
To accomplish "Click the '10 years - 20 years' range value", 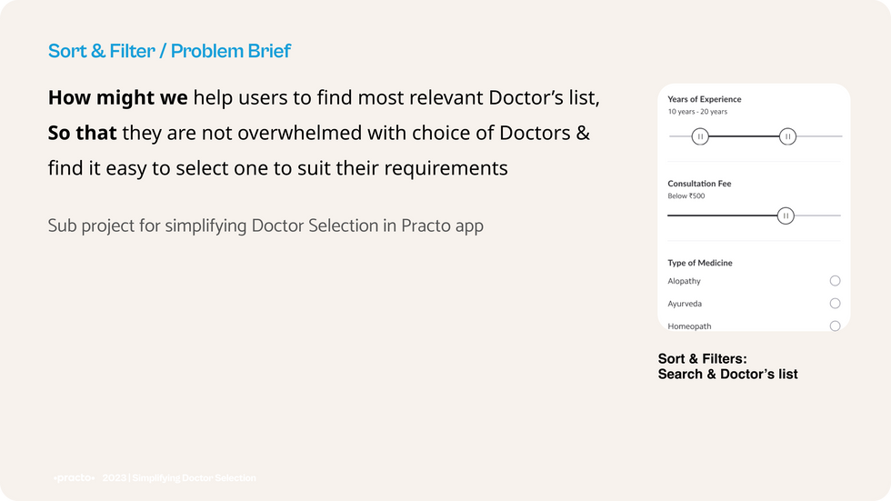I will [x=697, y=112].
